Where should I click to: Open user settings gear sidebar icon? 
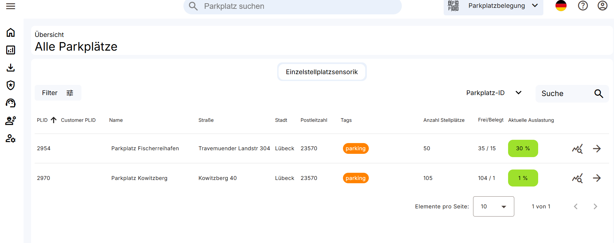10,138
